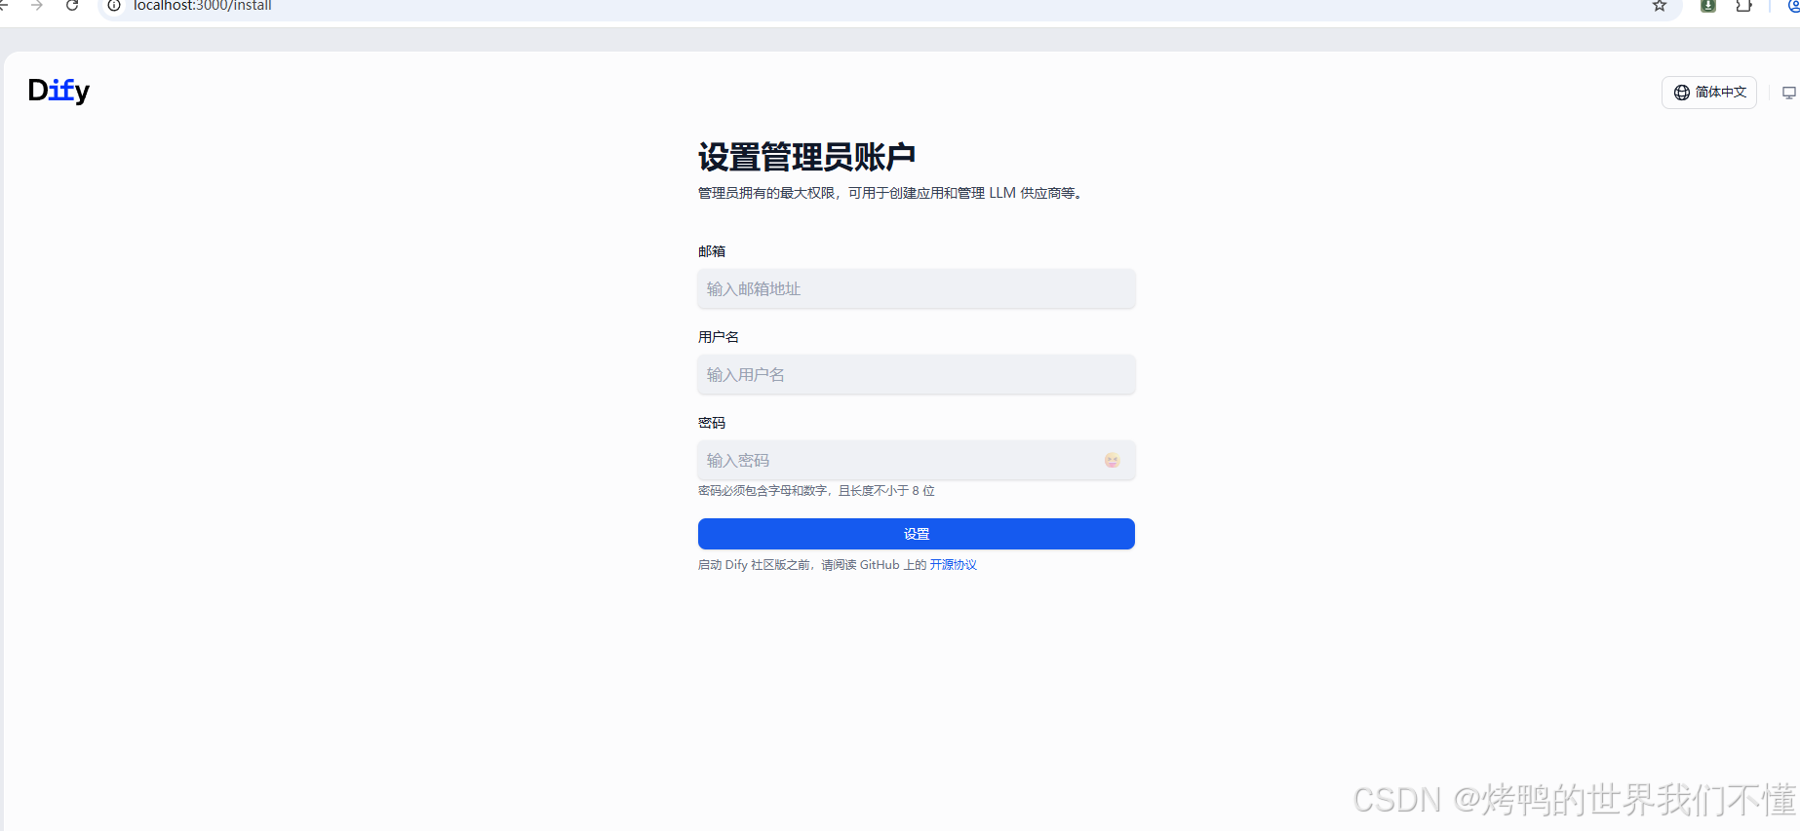Reload the page with refresh icon

pos(72,6)
